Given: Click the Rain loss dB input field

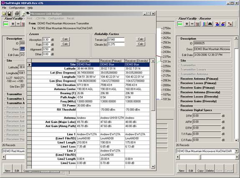Looking at the screenshot, I should (x=46, y=45).
